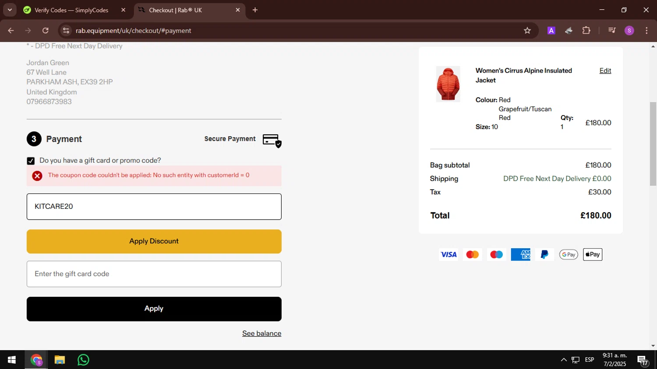Click the Total £180.00 amount
The image size is (657, 369).
(x=596, y=215)
